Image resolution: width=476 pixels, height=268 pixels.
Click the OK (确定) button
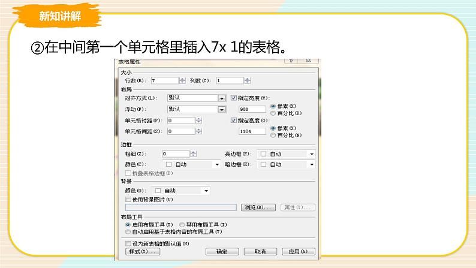tap(222, 252)
